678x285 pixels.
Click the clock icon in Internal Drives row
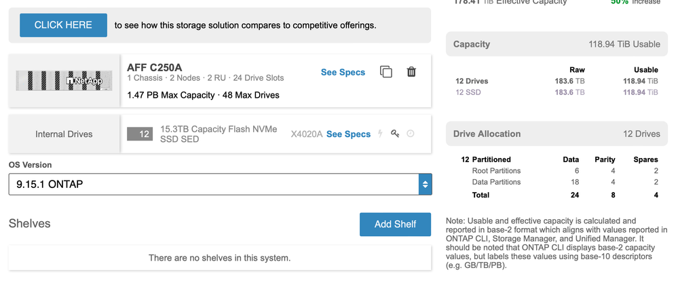coord(411,134)
